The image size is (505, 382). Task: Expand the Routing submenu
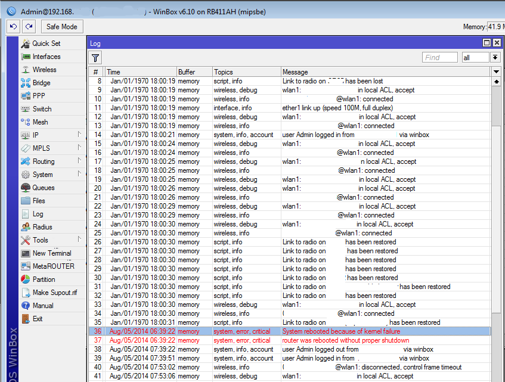43,162
